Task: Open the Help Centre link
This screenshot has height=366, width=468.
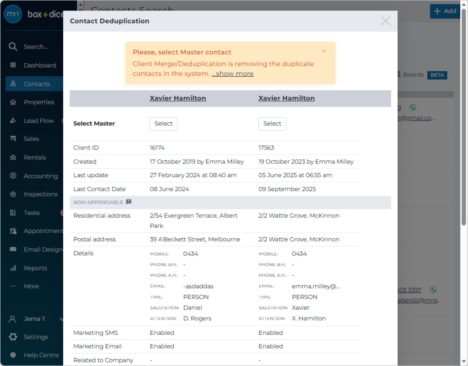Action: 41,355
